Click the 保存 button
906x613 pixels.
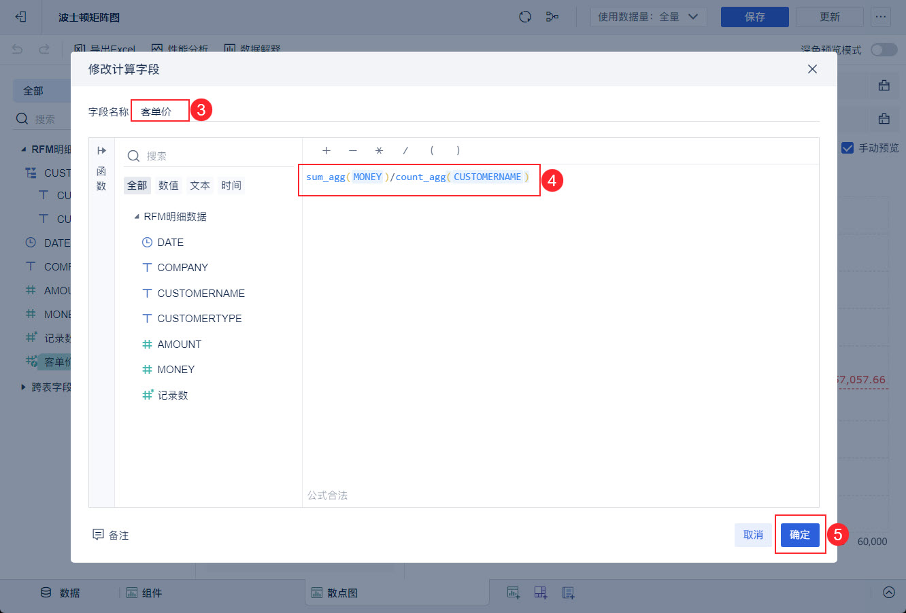755,17
